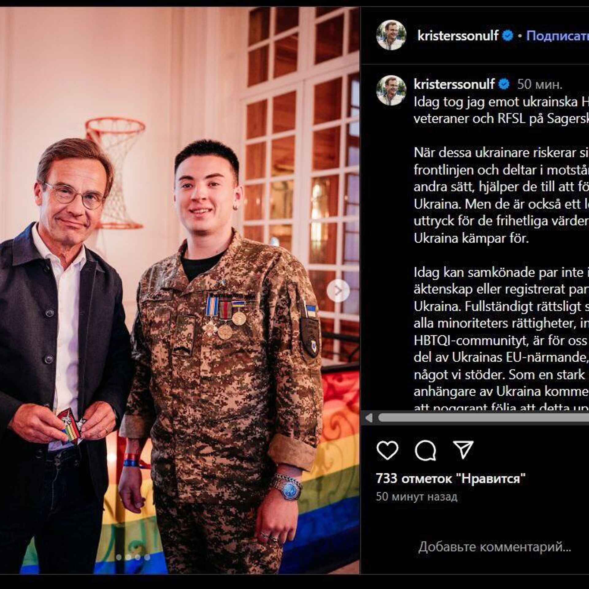Select the second carousel dot indicator
589x589 pixels.
click(128, 557)
